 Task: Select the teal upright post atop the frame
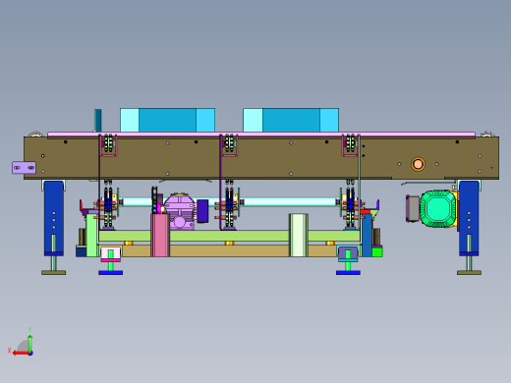[97, 121]
